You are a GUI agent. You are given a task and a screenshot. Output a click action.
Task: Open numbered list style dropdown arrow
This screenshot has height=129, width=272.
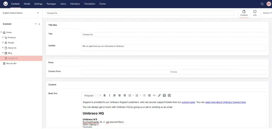141,95
